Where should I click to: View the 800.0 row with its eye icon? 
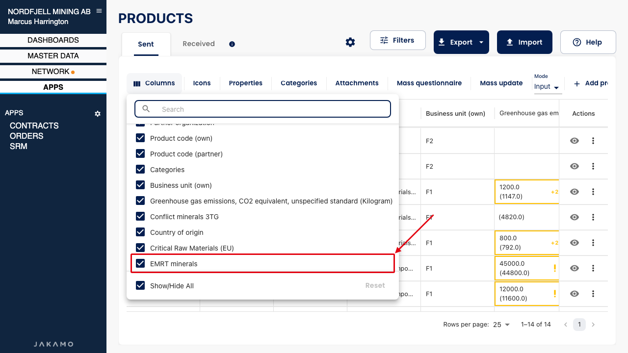pyautogui.click(x=575, y=243)
